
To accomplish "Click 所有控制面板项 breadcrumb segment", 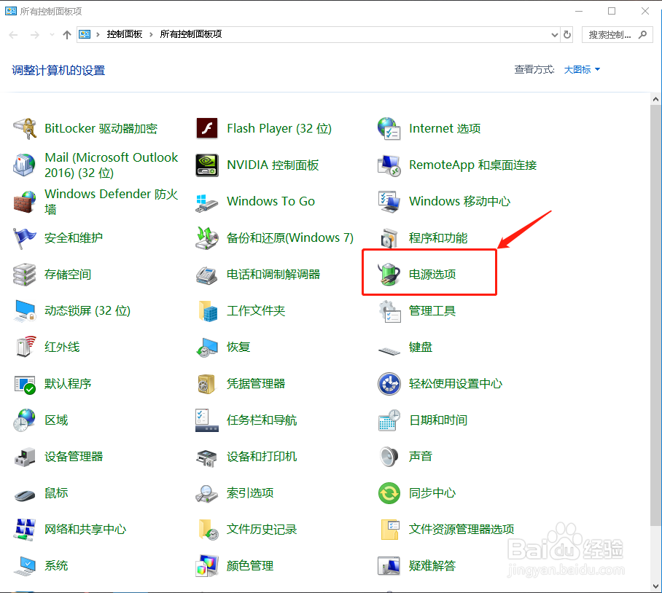I will pyautogui.click(x=191, y=34).
